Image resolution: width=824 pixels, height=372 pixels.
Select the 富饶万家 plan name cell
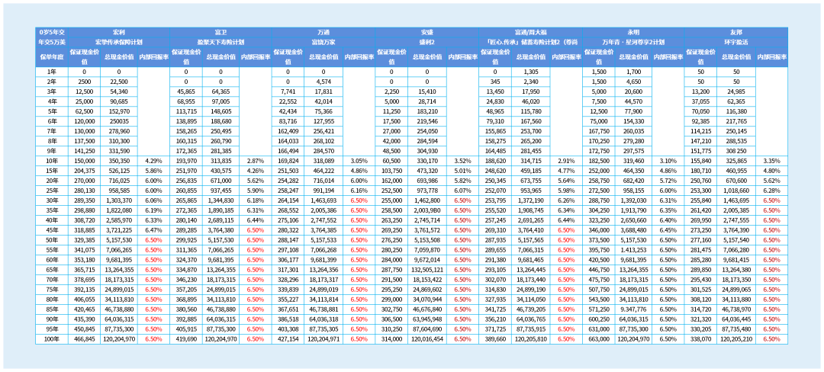click(x=323, y=41)
